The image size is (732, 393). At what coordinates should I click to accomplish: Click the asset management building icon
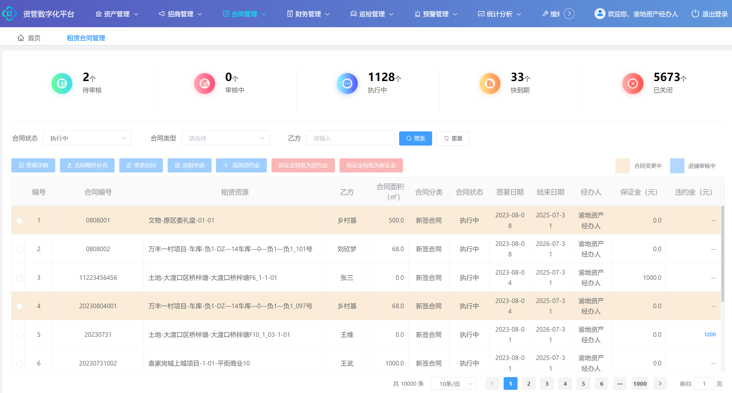coord(99,14)
